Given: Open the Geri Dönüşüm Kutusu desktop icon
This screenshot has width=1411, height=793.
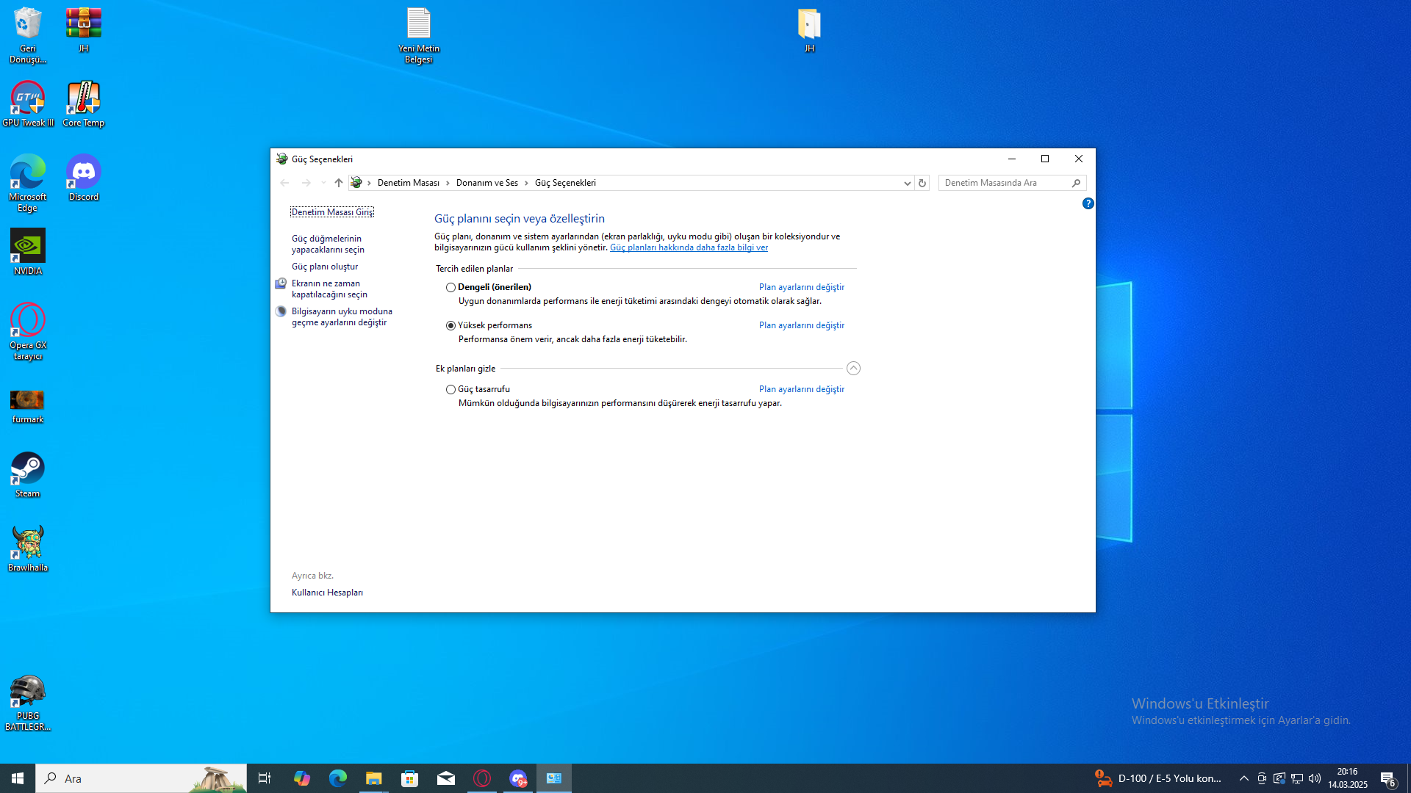Looking at the screenshot, I should click(28, 35).
